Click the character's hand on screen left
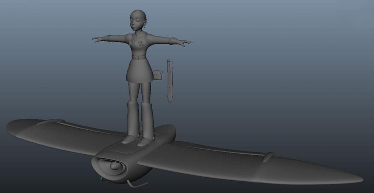This screenshot has height=193, width=374. tap(97, 39)
